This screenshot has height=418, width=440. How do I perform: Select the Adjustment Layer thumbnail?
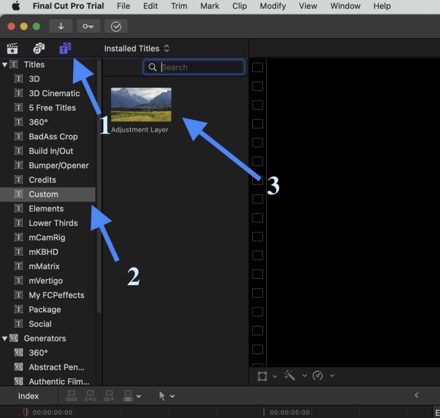coord(141,104)
